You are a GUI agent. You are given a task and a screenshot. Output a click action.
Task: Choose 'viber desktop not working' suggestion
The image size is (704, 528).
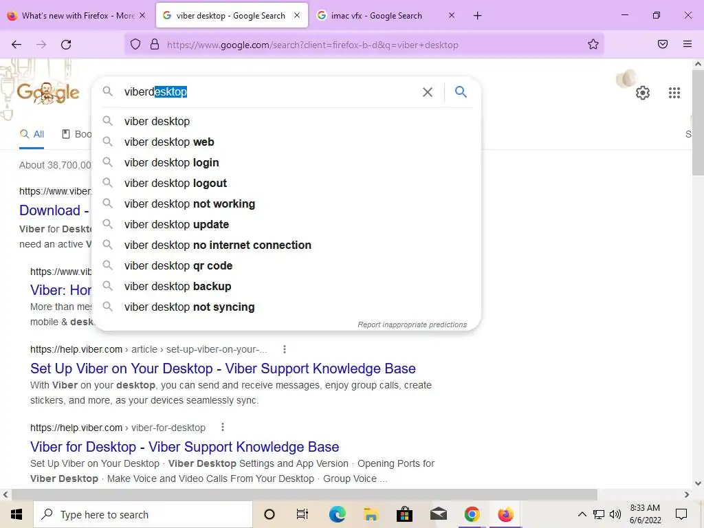(x=286, y=203)
